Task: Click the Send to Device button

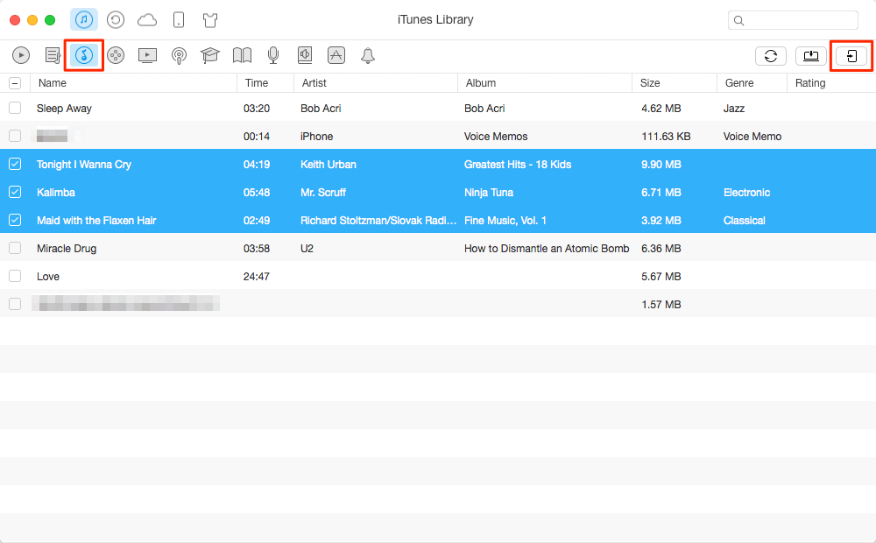Action: point(851,56)
